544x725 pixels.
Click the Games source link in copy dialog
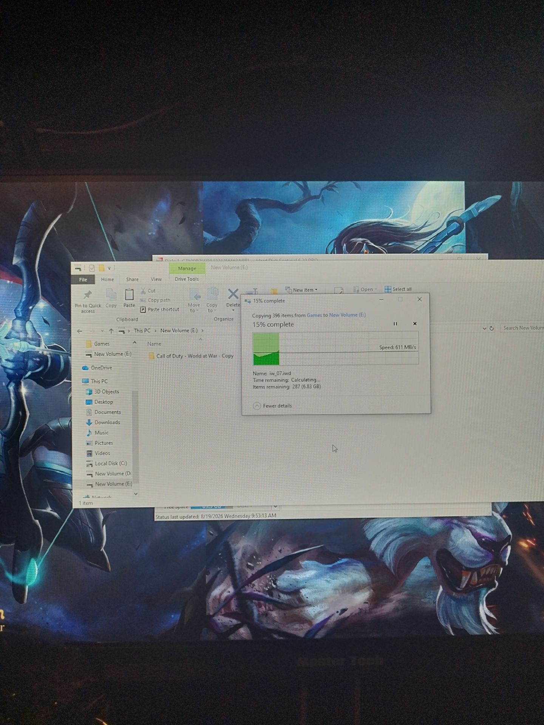pyautogui.click(x=314, y=315)
